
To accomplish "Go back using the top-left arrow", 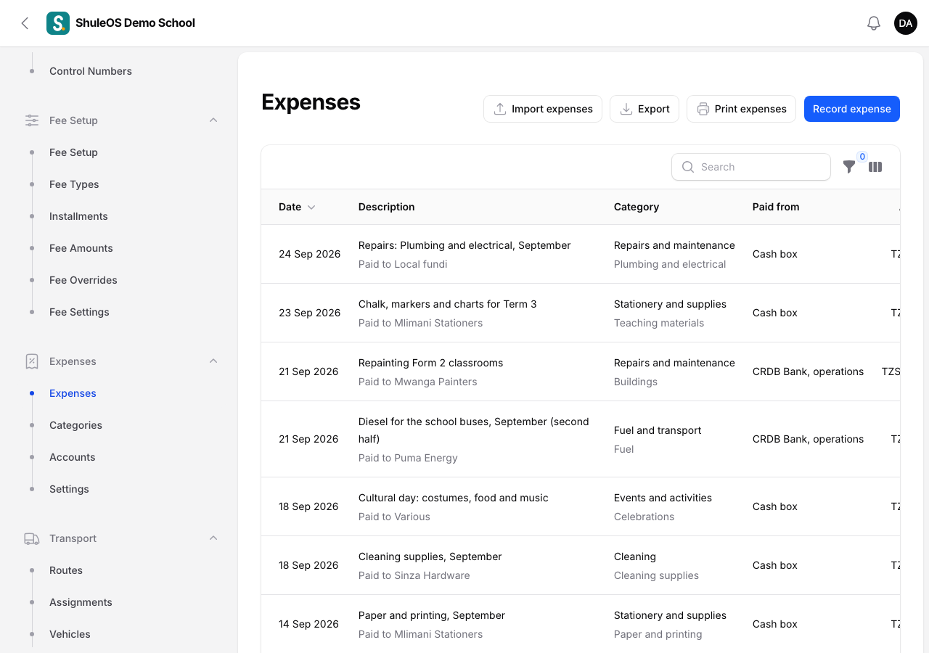I will coord(25,23).
